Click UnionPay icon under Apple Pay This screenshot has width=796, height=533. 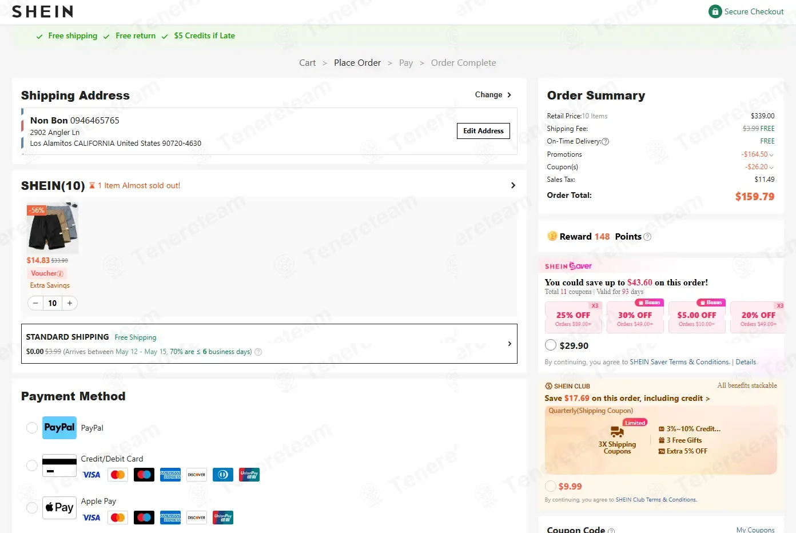pos(223,518)
